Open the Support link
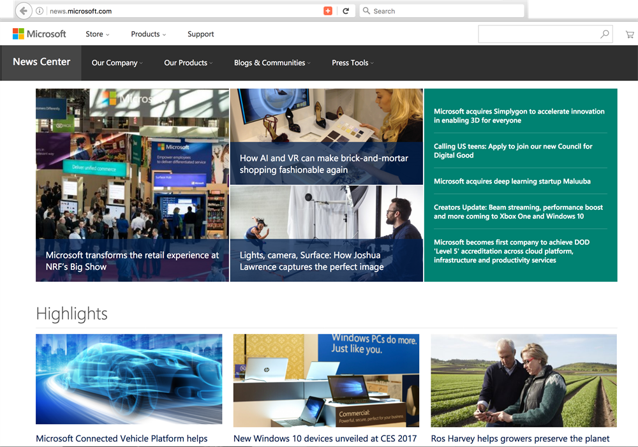Screen dimensions: 638x447 [200, 34]
